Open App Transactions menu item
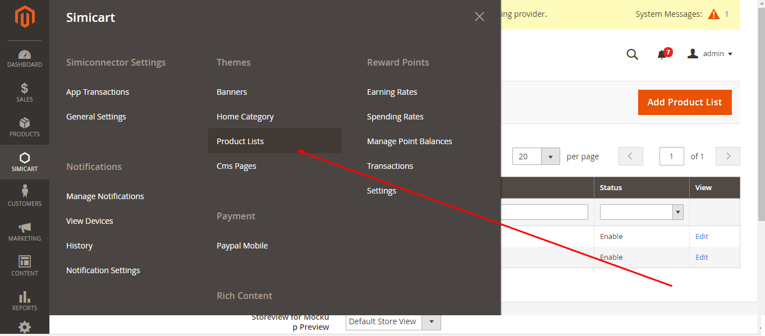 (98, 92)
